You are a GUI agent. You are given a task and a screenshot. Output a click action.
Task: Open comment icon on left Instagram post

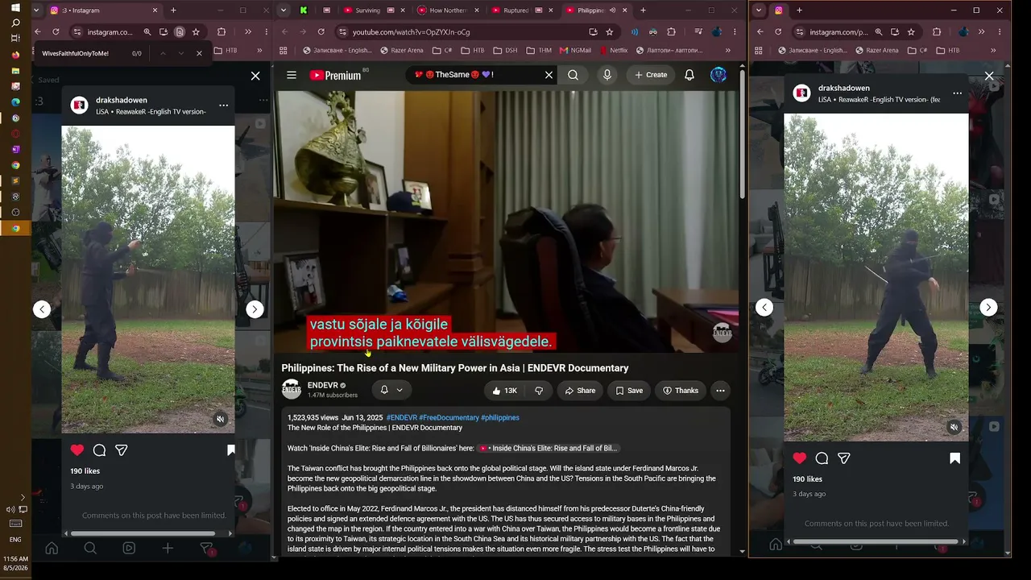99,450
